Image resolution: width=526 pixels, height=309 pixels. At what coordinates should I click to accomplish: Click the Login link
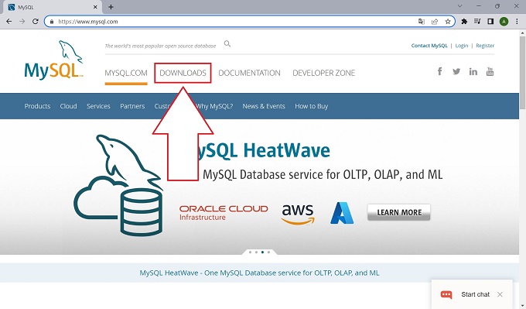click(462, 46)
